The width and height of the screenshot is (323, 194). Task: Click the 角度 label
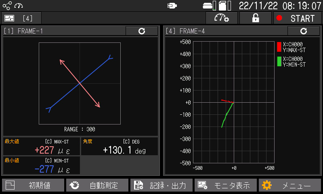coord(88,141)
